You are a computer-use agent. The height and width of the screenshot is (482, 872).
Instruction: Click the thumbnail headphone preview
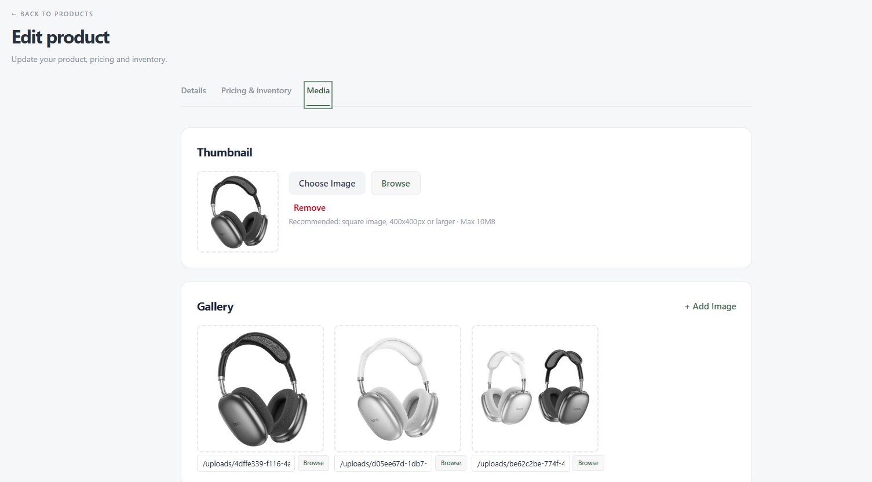point(238,211)
